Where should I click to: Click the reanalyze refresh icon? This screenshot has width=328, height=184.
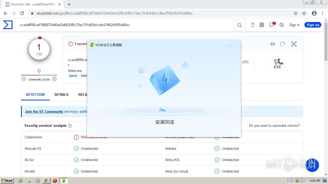point(283,44)
